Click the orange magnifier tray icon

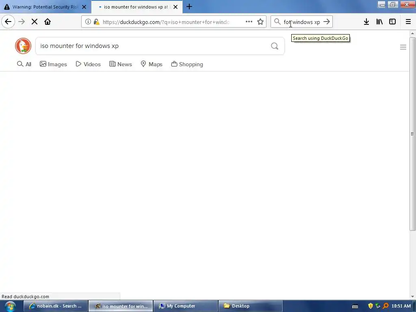coord(386,306)
